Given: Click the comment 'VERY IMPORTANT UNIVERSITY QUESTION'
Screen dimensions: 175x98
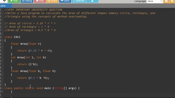Looking at the screenshot, I should 33,10.
